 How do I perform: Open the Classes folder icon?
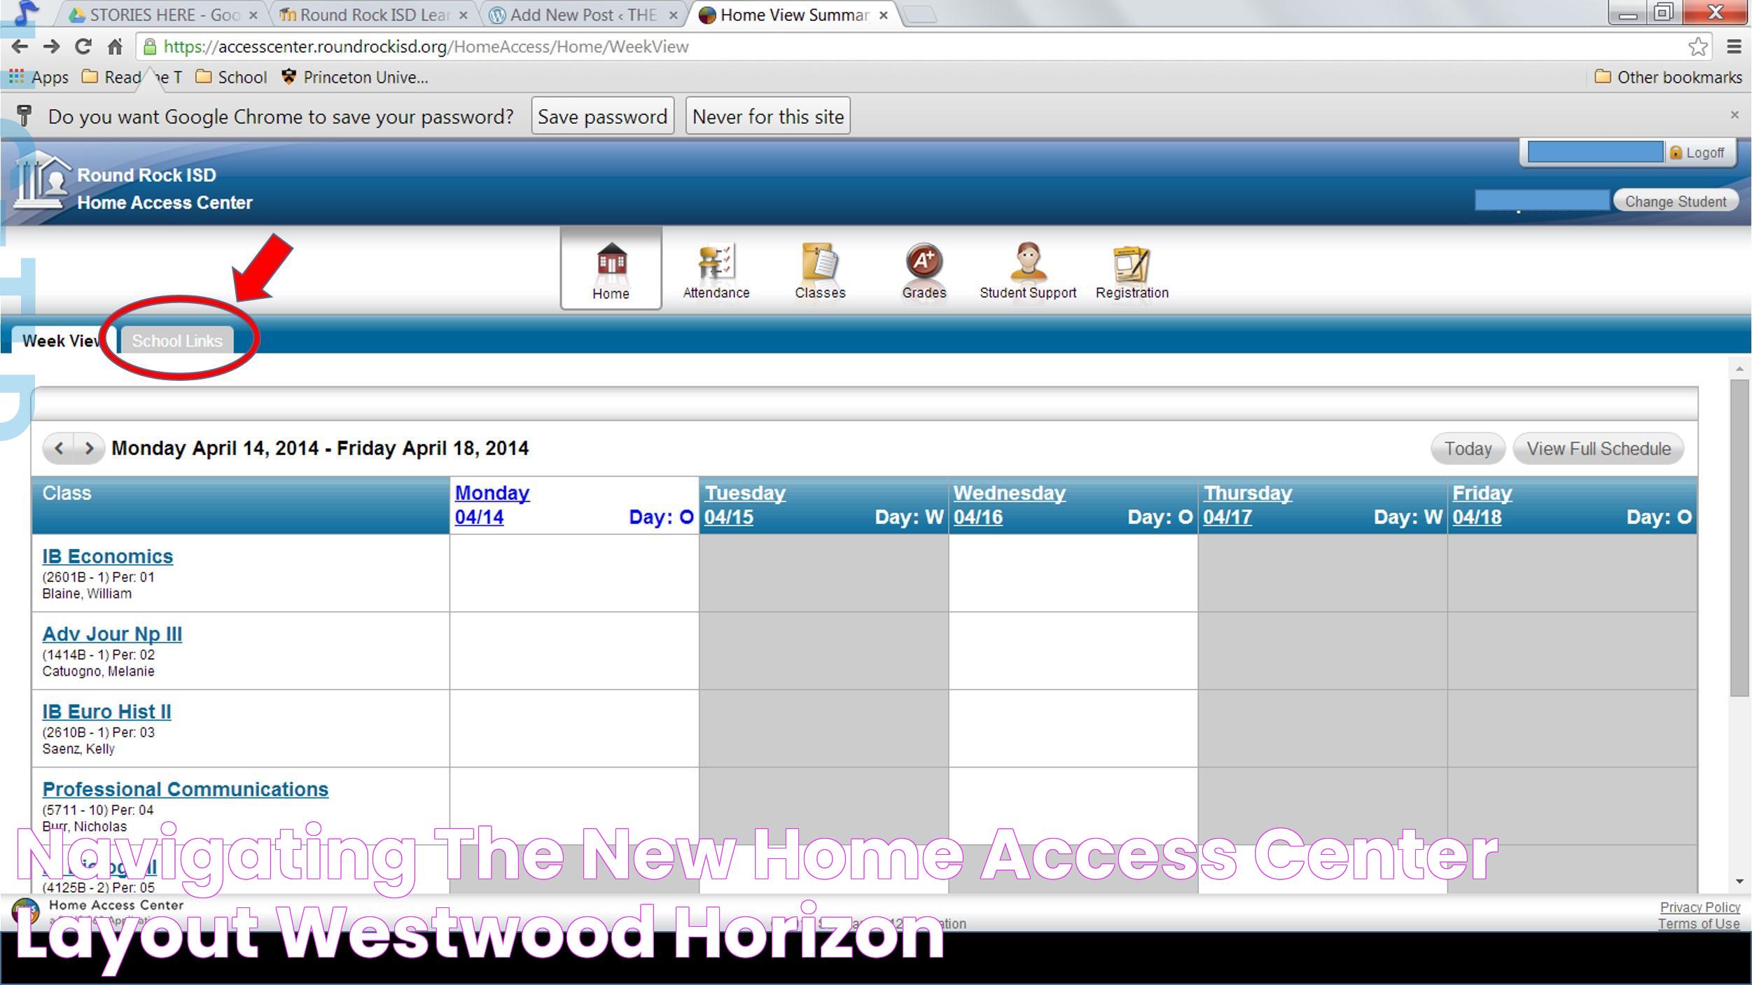pos(820,270)
